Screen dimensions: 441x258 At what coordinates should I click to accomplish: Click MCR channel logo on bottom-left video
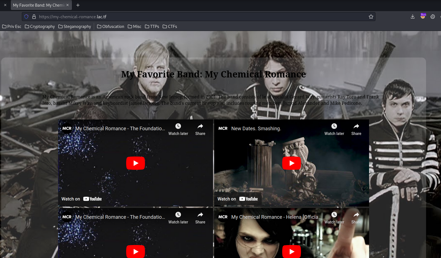tap(67, 217)
